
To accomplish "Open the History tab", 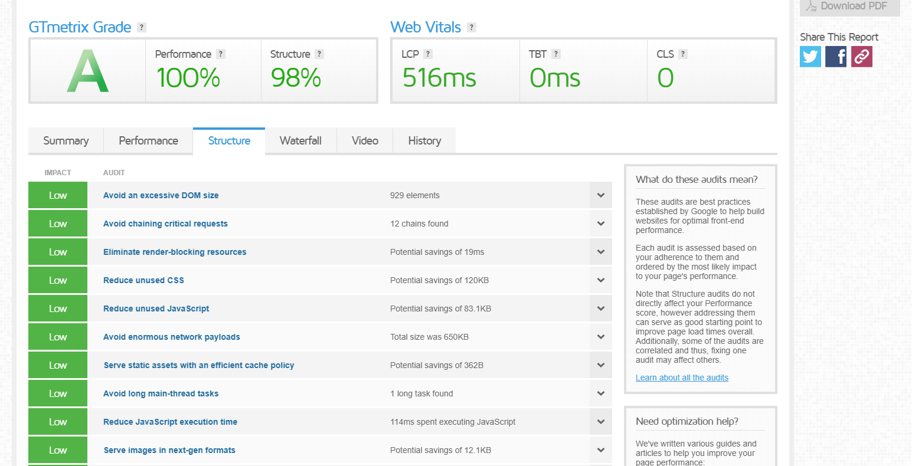I will tap(424, 141).
